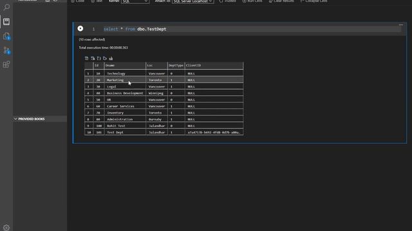Select the Burnaby location cell
Screen dimensions: 412x231
[156, 119]
